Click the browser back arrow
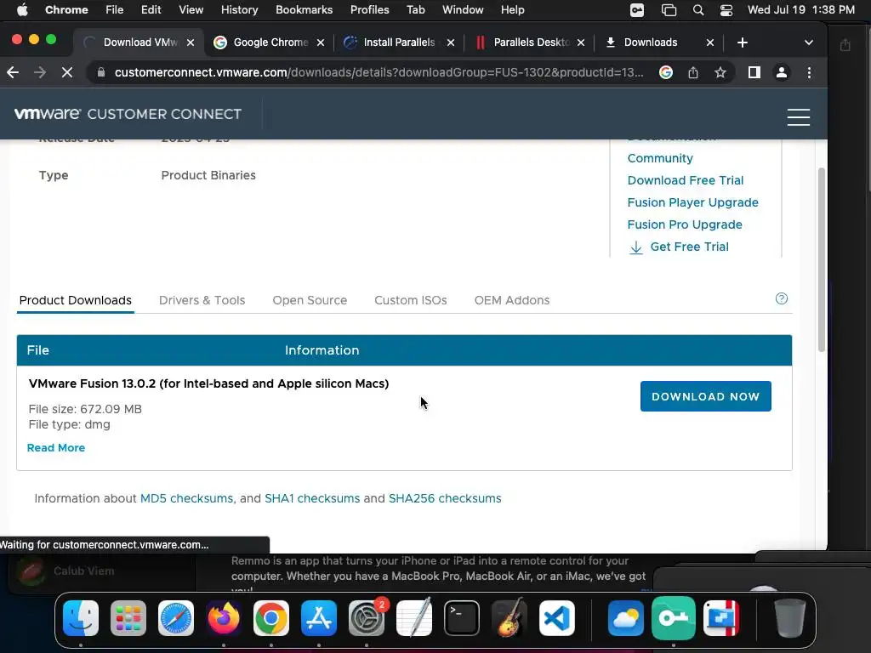The width and height of the screenshot is (871, 653). coord(13,72)
